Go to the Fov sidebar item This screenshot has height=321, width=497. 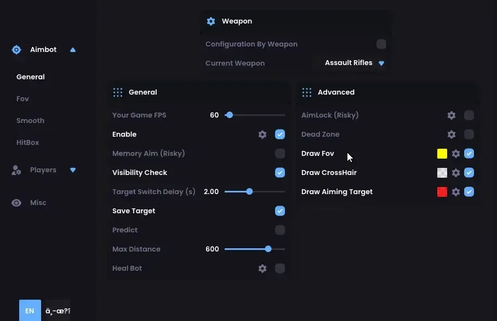tap(22, 98)
